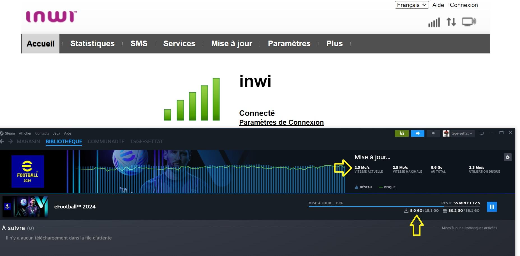Screen dimensions: 520x256
Task: Click Mises à jour automatiques activées text
Action: click(x=469, y=228)
